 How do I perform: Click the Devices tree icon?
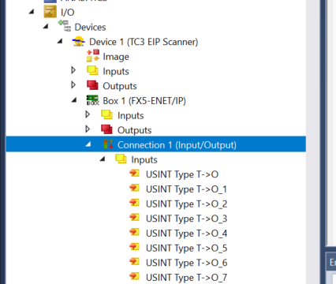pyautogui.click(x=65, y=26)
